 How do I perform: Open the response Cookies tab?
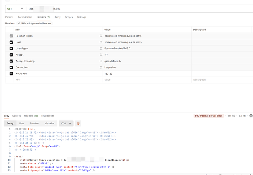(16, 116)
